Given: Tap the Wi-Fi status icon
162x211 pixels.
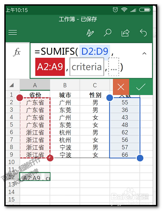Looking at the screenshot, I should tap(124, 10).
